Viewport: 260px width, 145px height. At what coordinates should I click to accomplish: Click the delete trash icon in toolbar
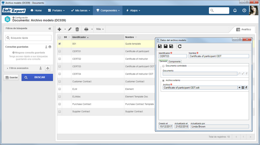click(77, 29)
